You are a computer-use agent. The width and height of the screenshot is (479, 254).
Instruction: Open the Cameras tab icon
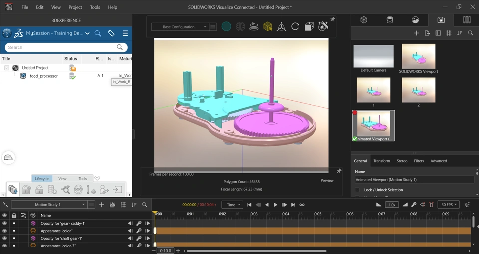pos(441,20)
